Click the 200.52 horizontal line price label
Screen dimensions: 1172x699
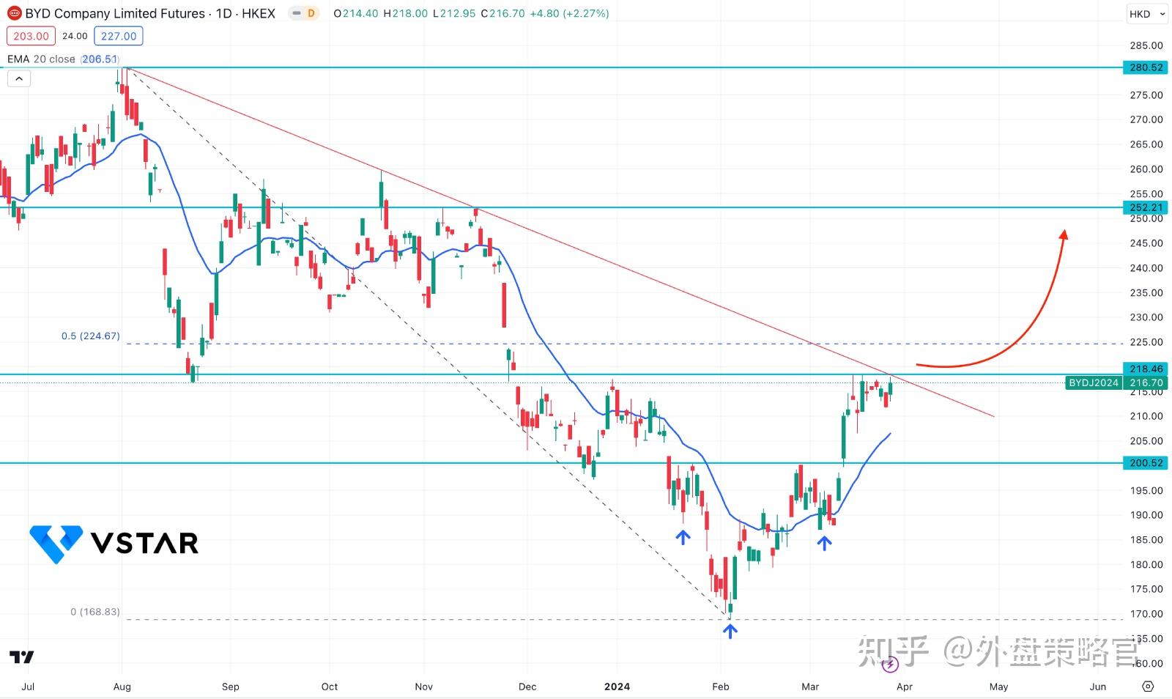[x=1146, y=463]
